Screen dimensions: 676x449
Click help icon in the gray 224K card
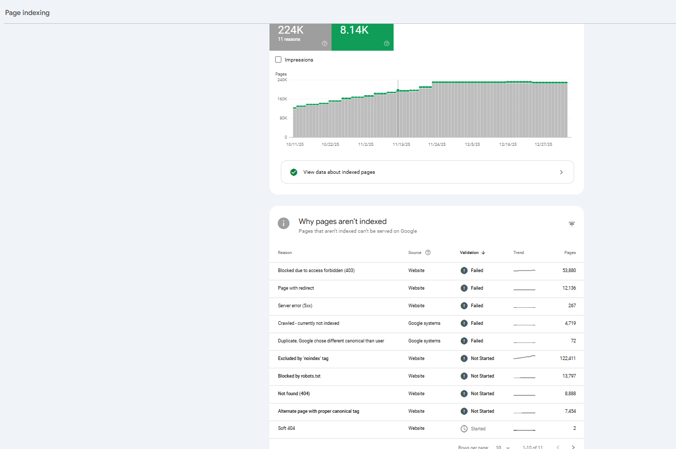tap(324, 43)
